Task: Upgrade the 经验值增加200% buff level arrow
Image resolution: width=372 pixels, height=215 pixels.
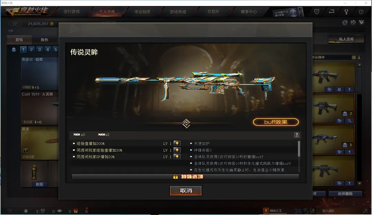Action: (177, 143)
